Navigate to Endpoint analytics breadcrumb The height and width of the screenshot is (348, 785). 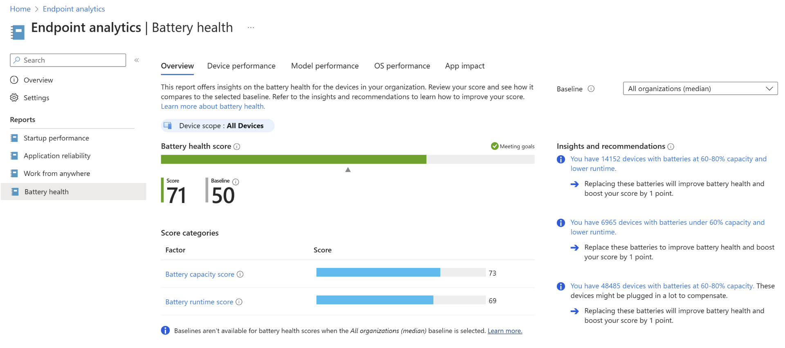point(74,9)
